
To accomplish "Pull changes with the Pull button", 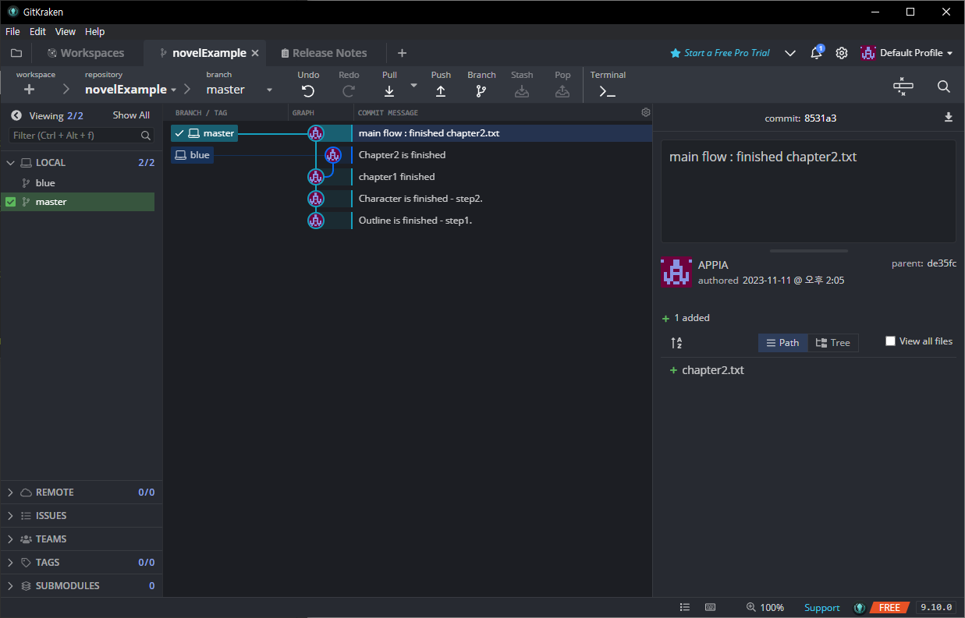I will coord(389,84).
